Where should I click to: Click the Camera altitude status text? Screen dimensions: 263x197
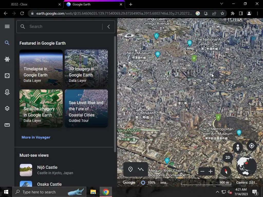[247, 182]
